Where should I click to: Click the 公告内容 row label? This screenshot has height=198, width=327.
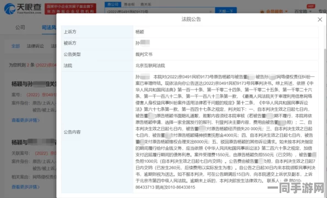click(72, 132)
